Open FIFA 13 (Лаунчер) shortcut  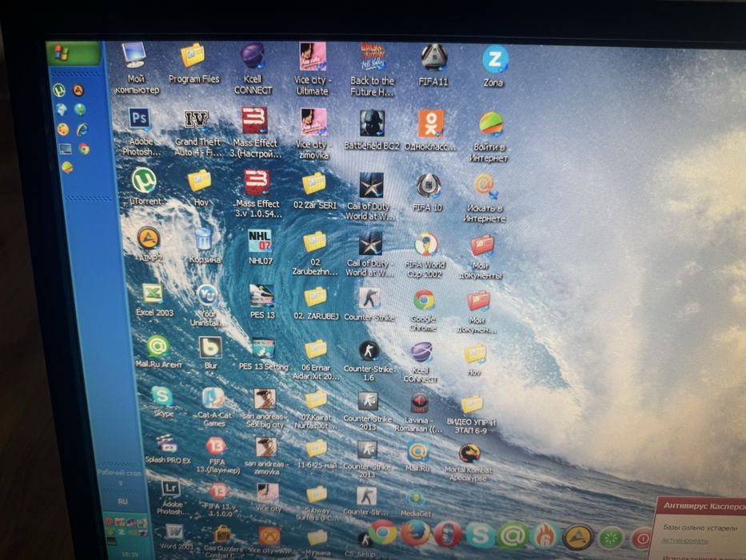tap(217, 455)
